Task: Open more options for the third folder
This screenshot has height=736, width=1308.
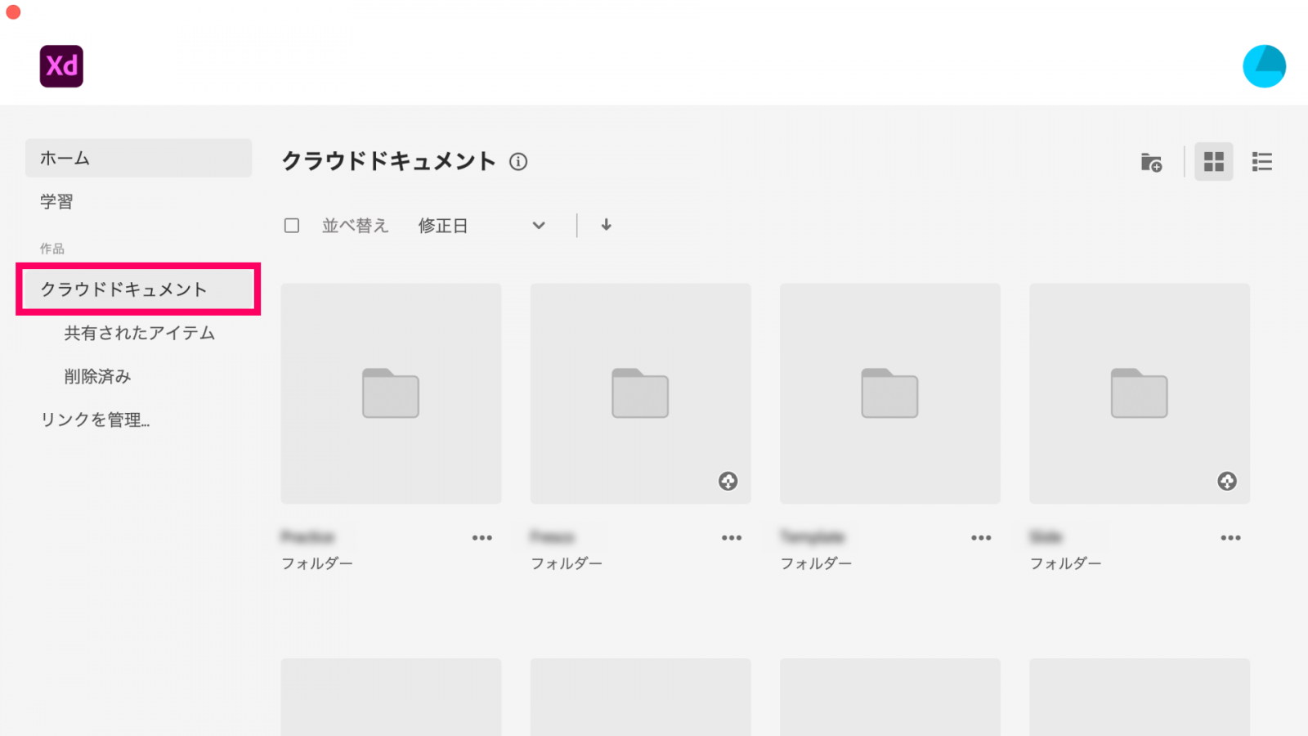Action: pos(981,538)
